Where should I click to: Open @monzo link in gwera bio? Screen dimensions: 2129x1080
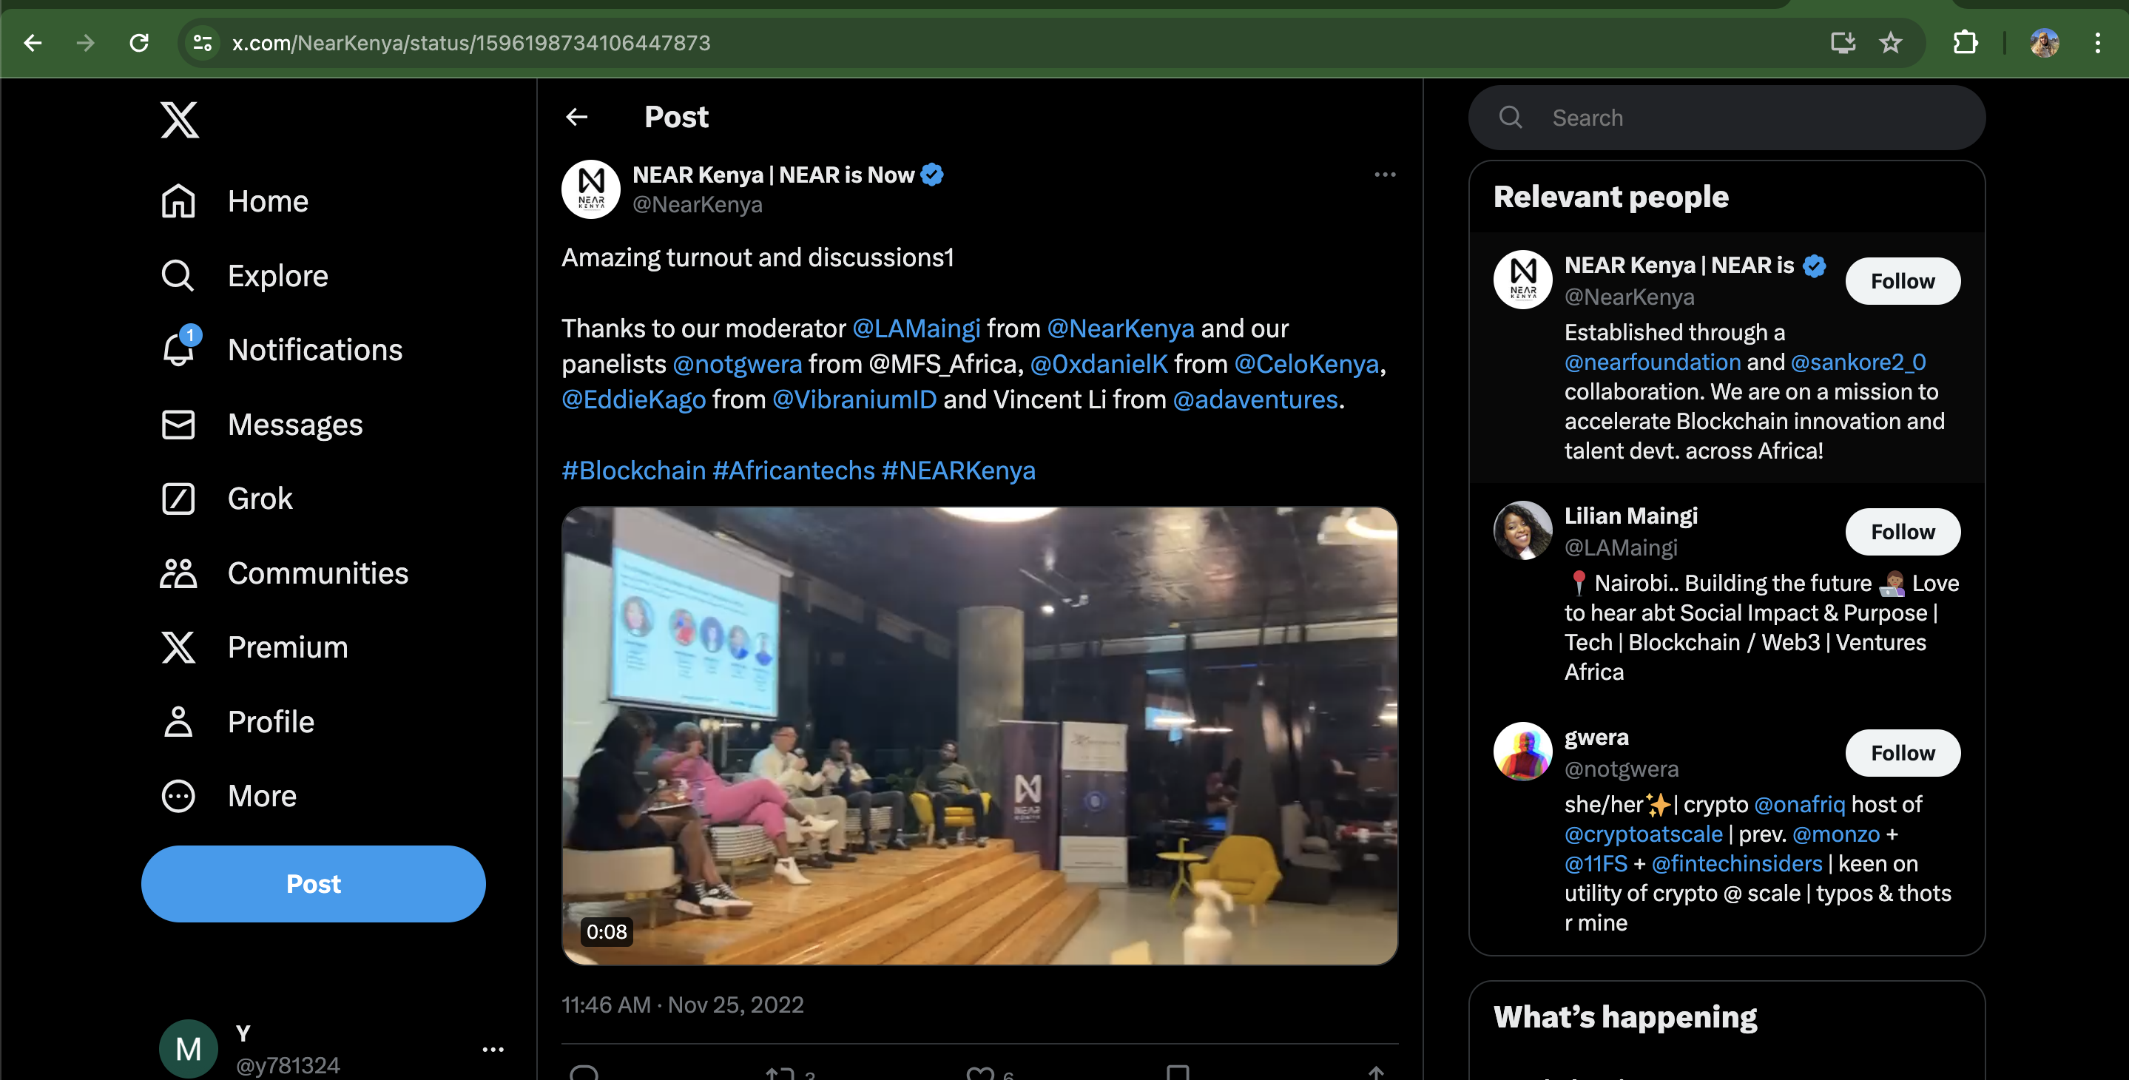tap(1835, 834)
